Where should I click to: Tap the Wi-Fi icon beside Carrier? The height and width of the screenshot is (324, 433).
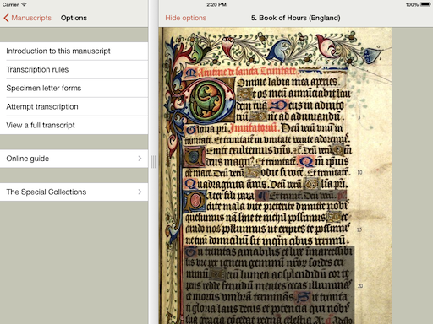click(24, 4)
